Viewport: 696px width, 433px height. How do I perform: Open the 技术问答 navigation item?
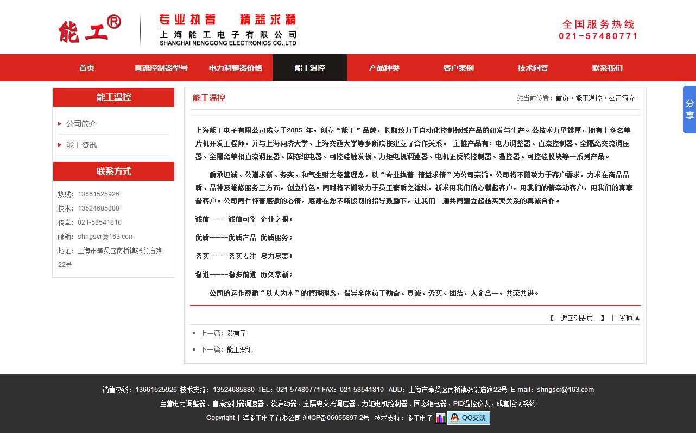click(533, 68)
